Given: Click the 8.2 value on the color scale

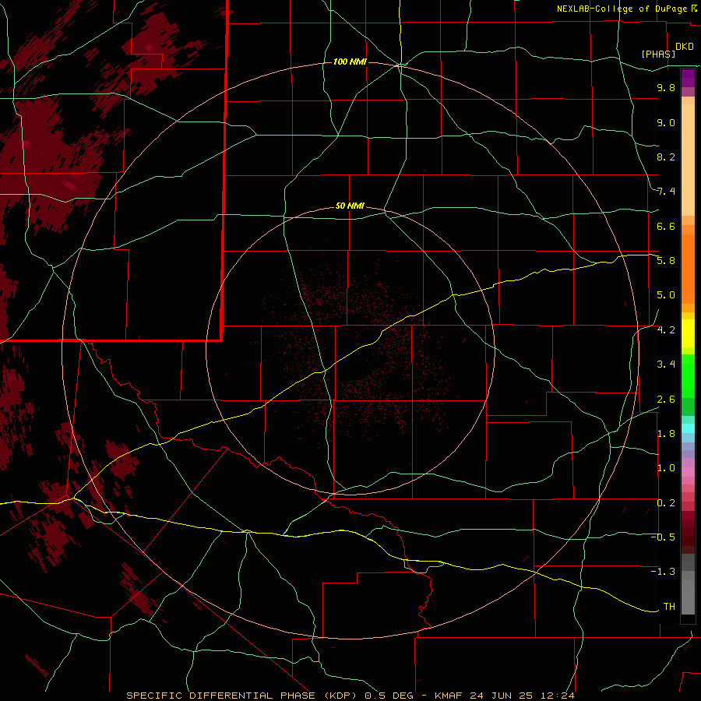Looking at the screenshot, I should (x=666, y=157).
